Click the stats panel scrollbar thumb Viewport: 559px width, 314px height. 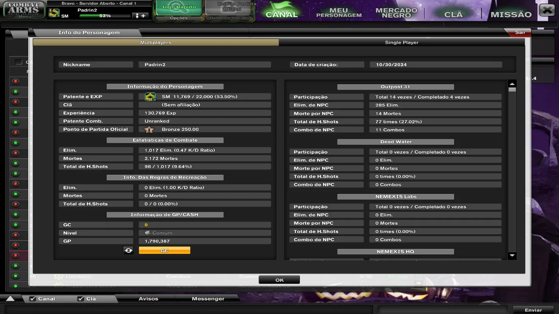512,90
